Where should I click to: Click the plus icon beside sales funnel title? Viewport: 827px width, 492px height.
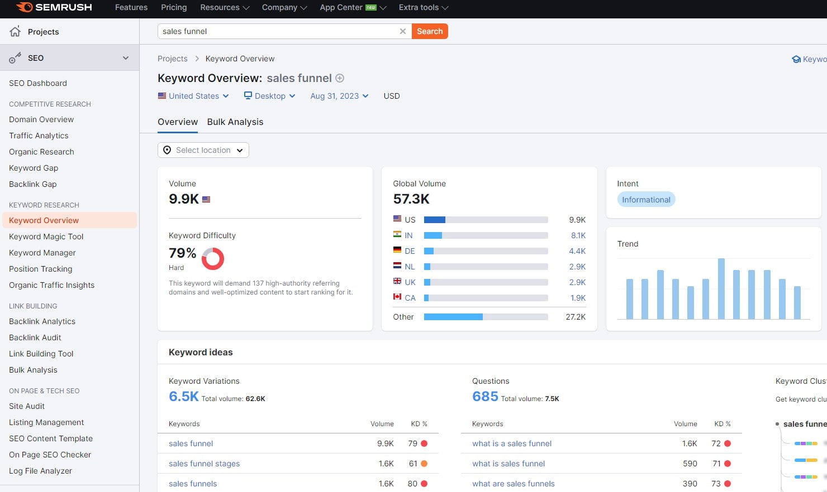click(x=340, y=78)
